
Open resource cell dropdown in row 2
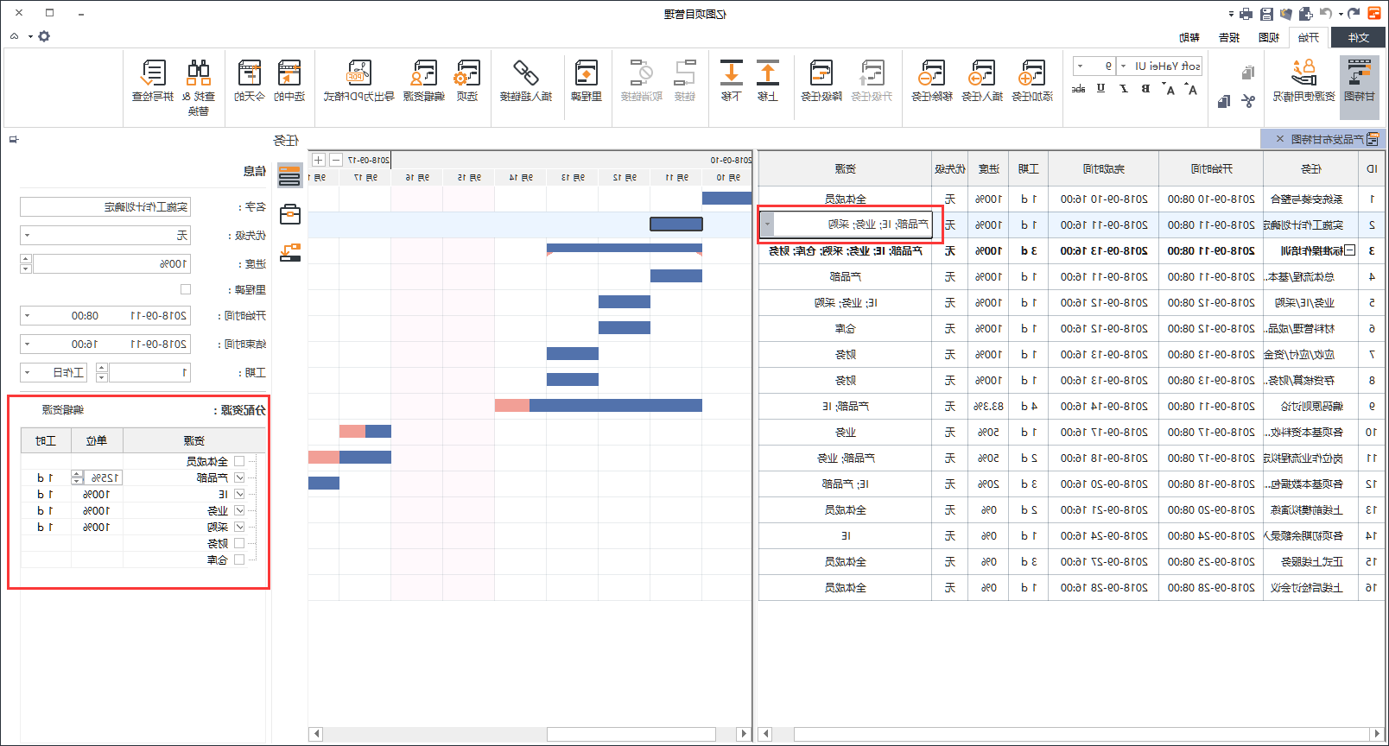[x=767, y=224]
